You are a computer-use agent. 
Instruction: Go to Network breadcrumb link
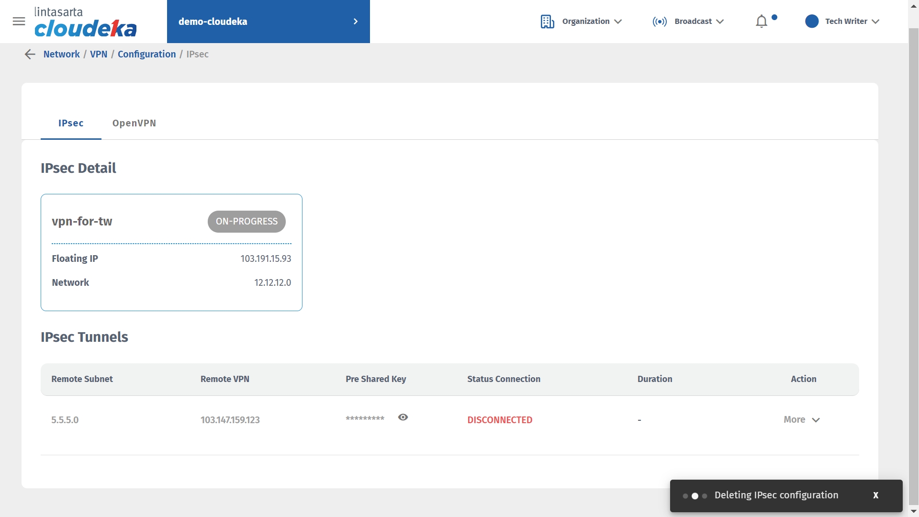pos(61,55)
